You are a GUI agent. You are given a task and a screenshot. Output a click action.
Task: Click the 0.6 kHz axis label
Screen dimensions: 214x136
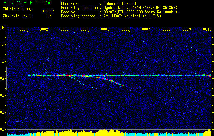(x=3, y=129)
